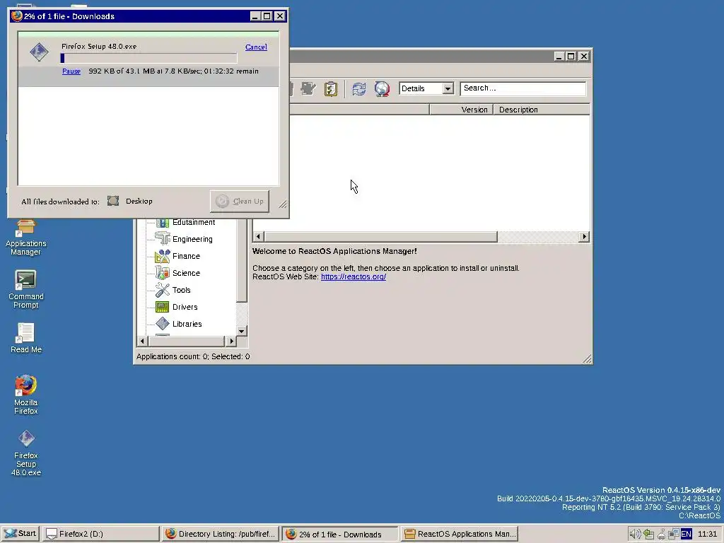Click the category list scroll down arrow

pos(242,331)
